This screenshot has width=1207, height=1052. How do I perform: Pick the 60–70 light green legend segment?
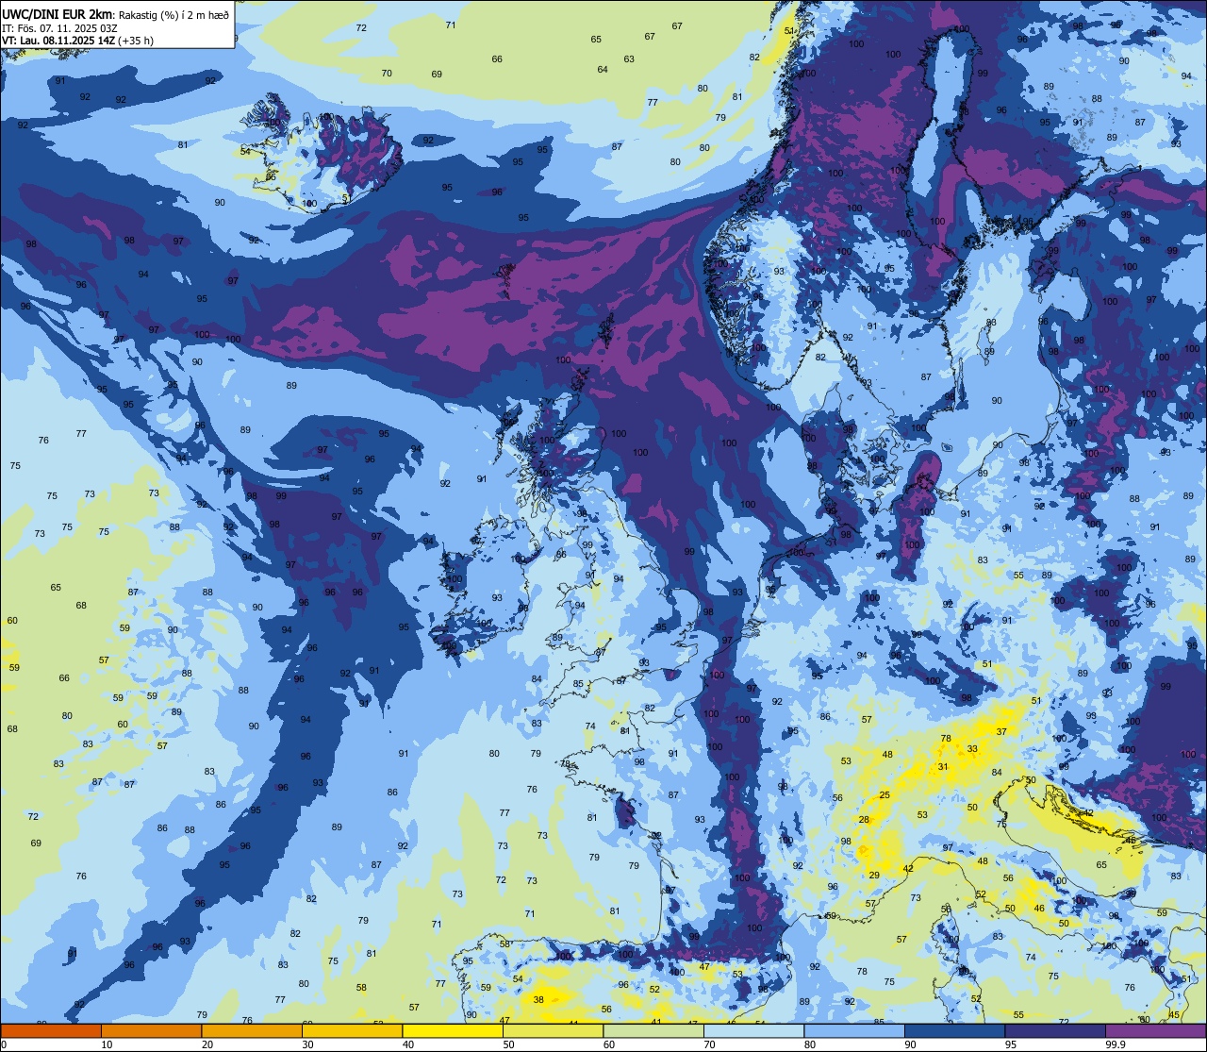pos(653,1030)
